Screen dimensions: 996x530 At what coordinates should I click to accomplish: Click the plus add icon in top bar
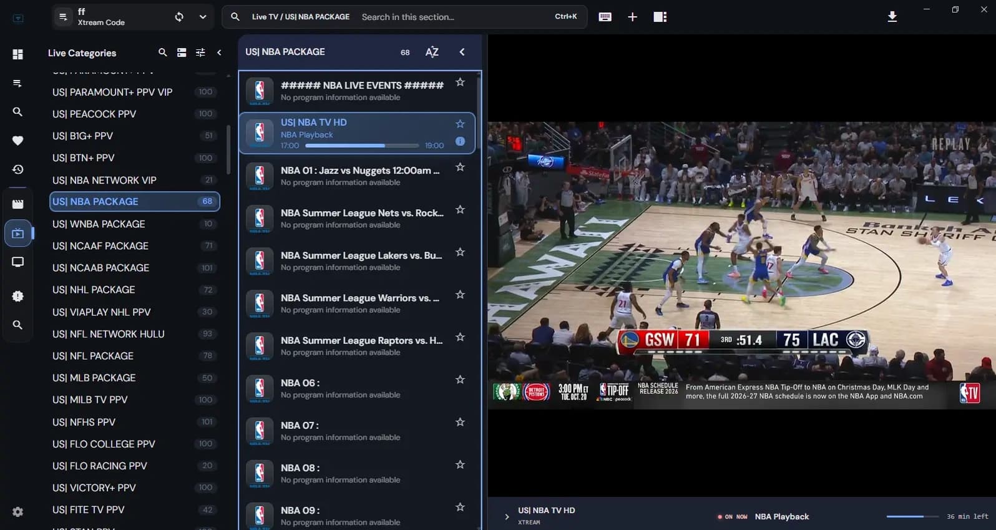(x=632, y=17)
